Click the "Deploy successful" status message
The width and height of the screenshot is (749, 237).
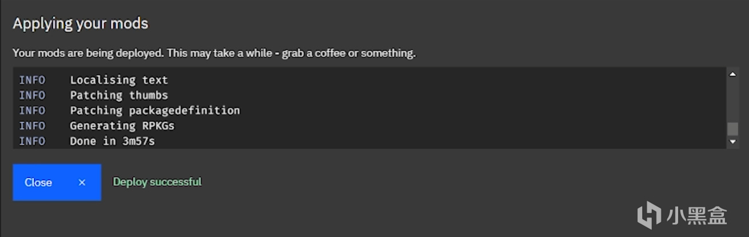[x=157, y=182]
